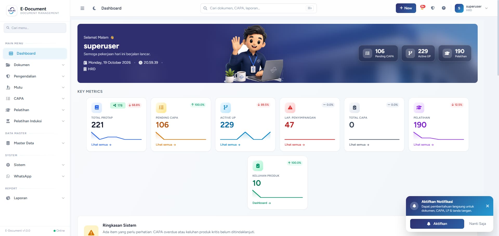This screenshot has height=236, width=499.
Task: Click the Active UP branch icon
Action: 226,108
